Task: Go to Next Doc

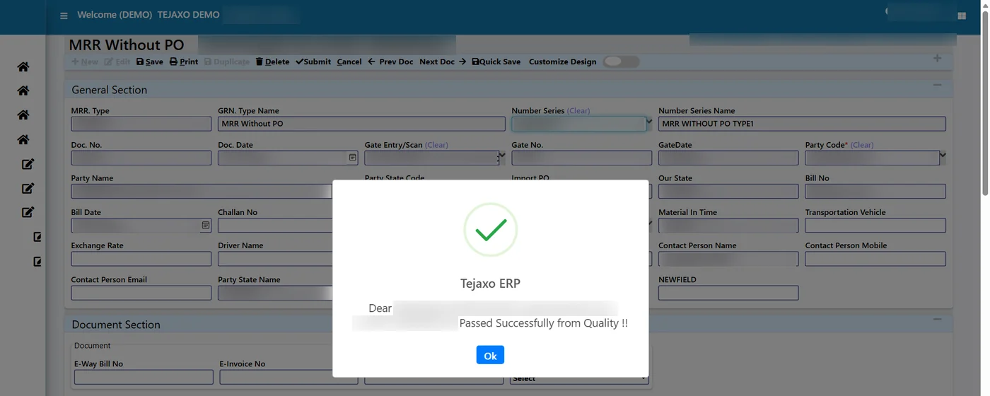Action: [x=443, y=62]
